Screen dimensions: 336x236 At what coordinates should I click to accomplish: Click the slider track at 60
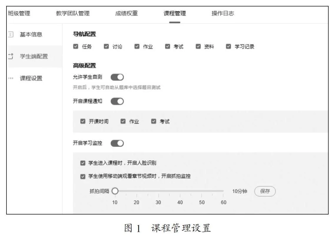[223, 191]
